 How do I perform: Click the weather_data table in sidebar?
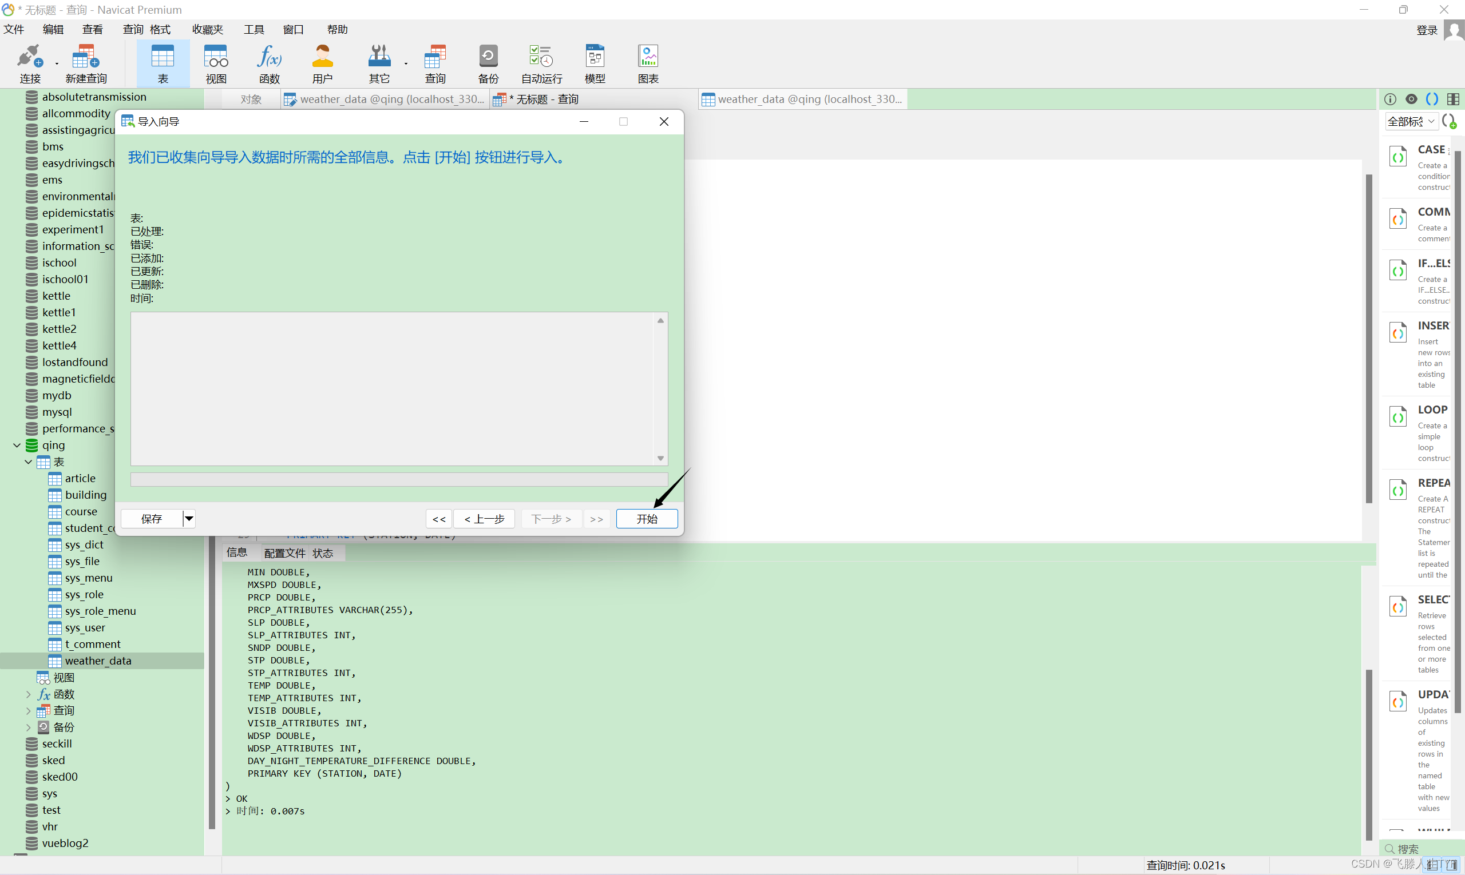(98, 661)
